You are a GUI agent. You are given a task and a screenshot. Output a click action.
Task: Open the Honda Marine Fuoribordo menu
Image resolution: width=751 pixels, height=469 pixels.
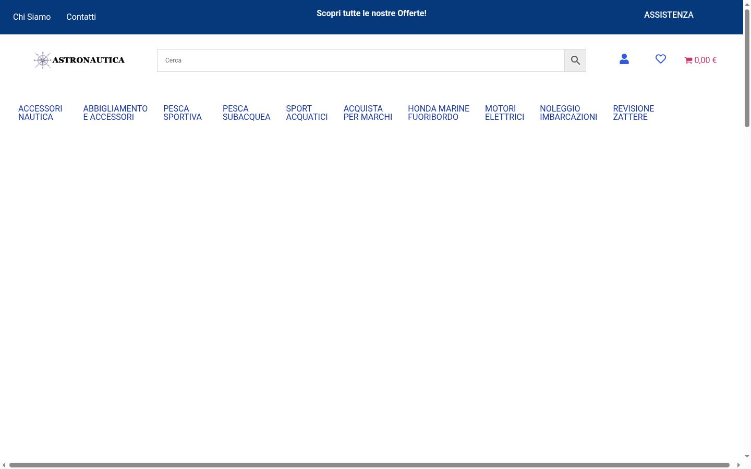coord(439,113)
